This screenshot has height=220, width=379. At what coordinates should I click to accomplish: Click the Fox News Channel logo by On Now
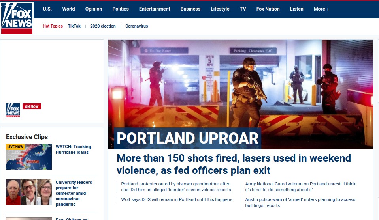13,110
